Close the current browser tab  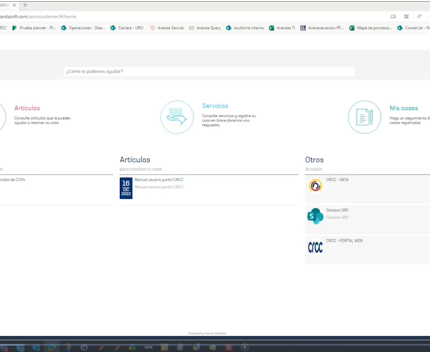14,5
